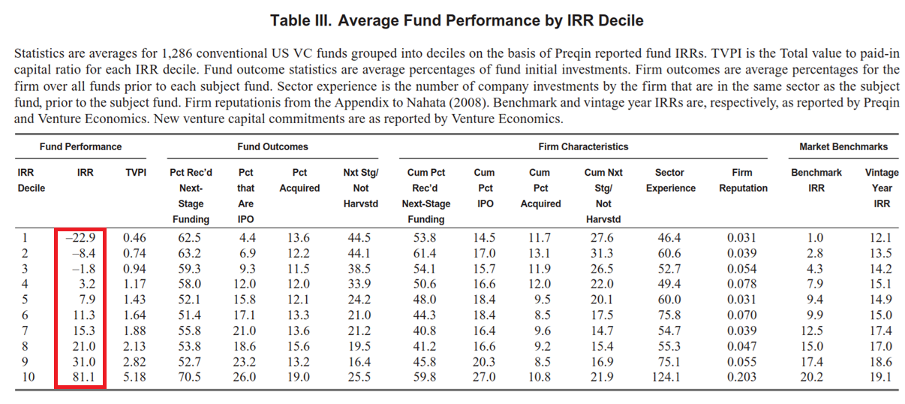Click the 'IRR Decile' column header
Screen dimensions: 905x404
click(x=32, y=180)
